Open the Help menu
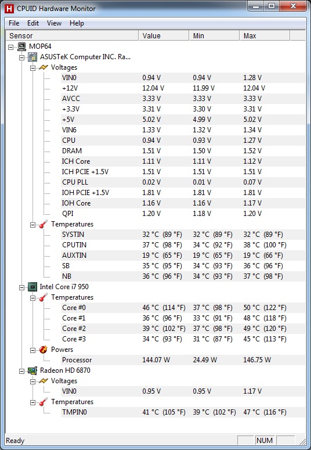Image resolution: width=311 pixels, height=450 pixels. coord(77,23)
